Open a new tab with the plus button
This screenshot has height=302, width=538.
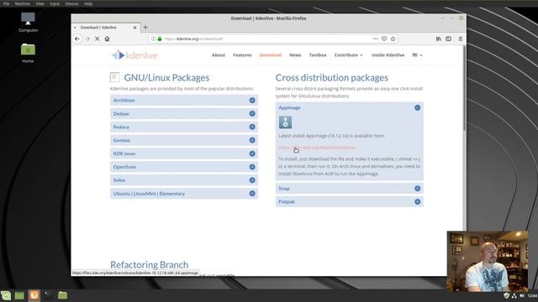145,27
